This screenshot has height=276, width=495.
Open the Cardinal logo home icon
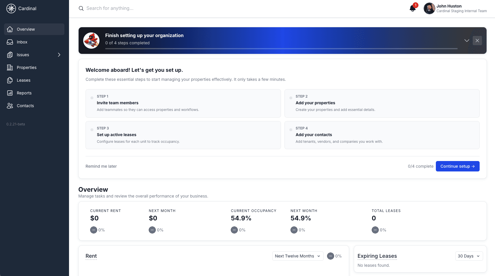click(11, 8)
